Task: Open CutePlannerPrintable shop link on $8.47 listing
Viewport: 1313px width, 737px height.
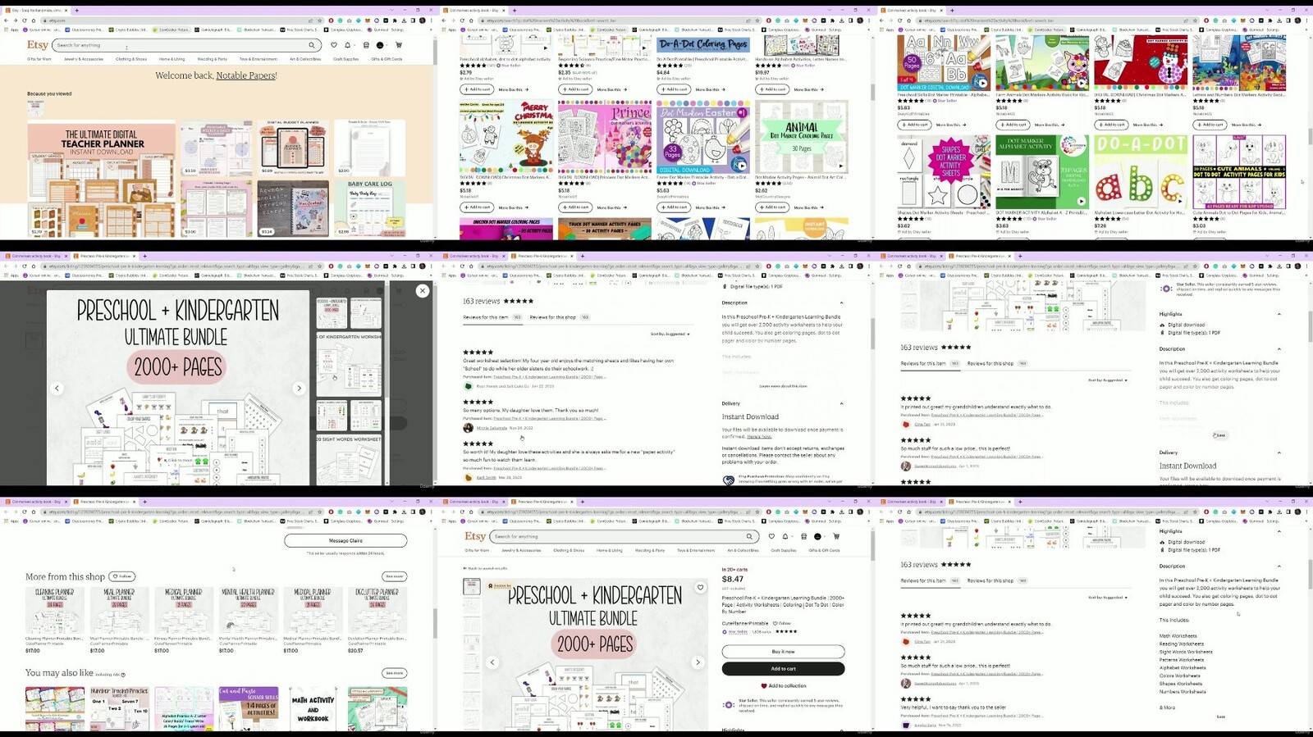Action: [745, 623]
